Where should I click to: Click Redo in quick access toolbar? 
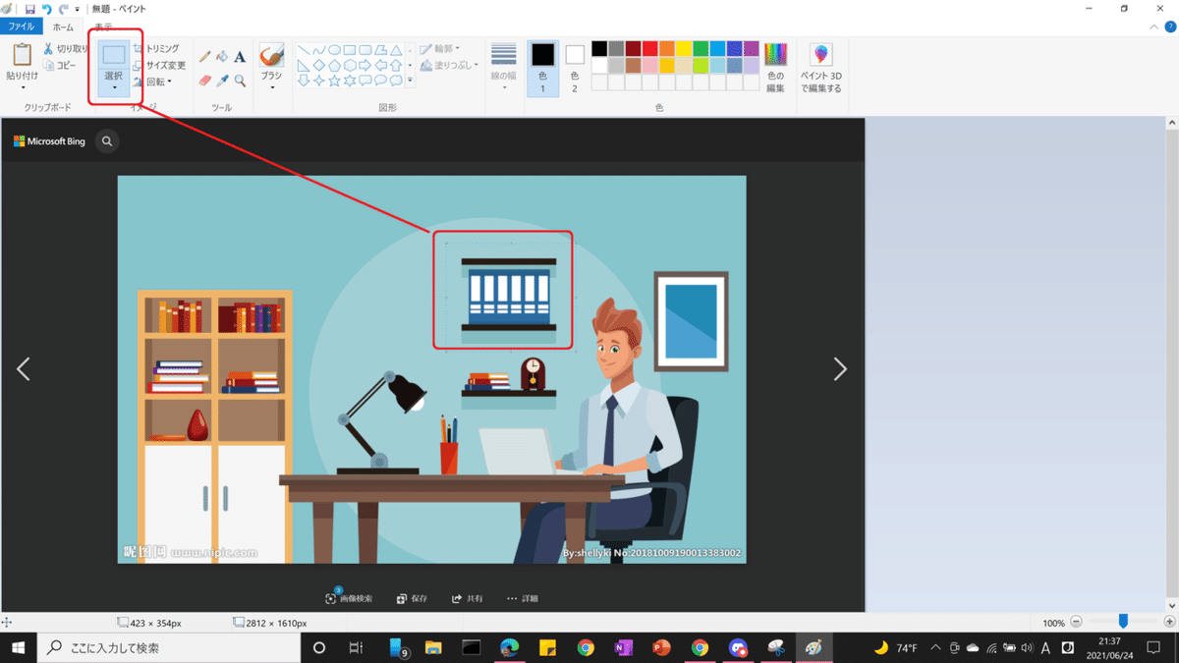click(63, 8)
